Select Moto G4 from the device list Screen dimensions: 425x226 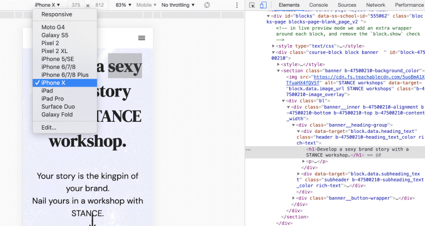(x=65, y=27)
